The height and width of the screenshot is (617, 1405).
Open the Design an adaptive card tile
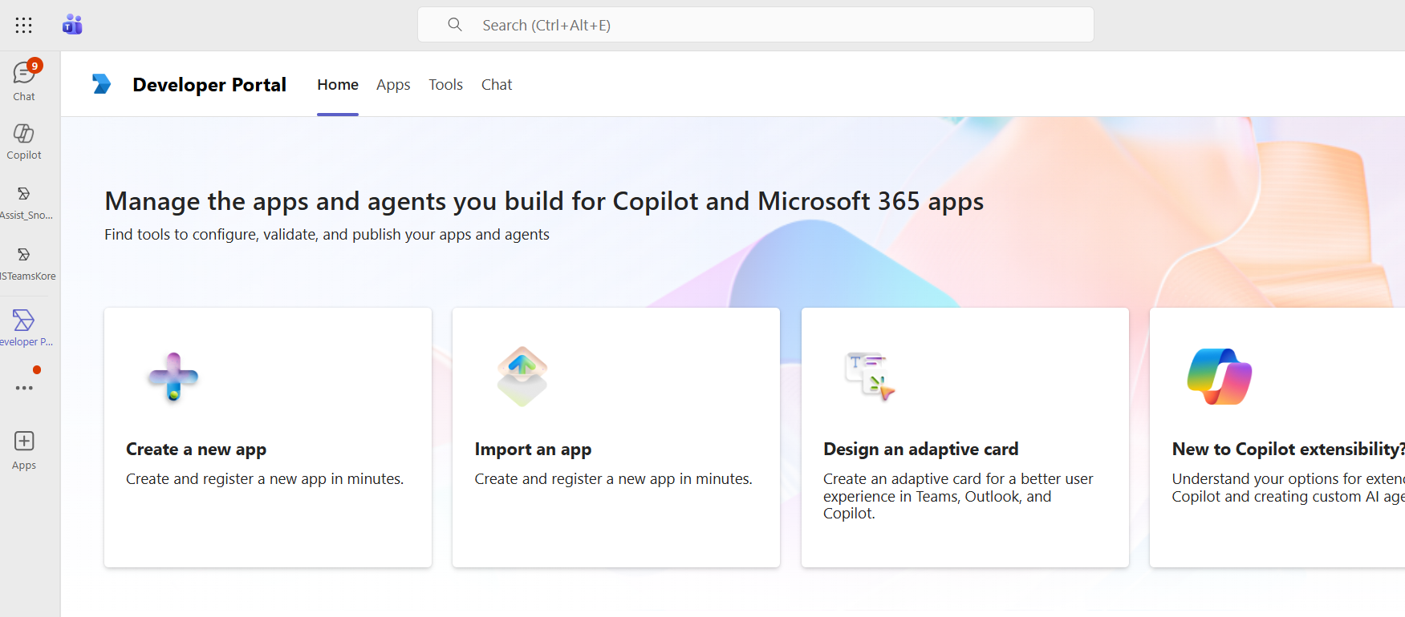964,438
